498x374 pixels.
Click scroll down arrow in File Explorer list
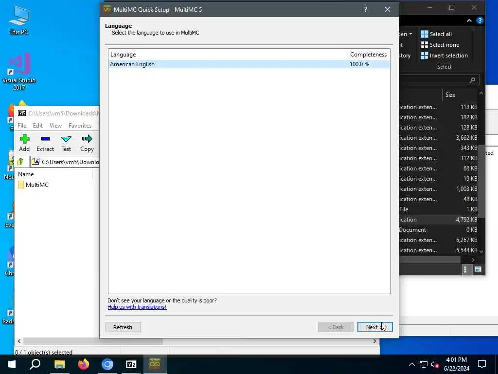coord(481,251)
